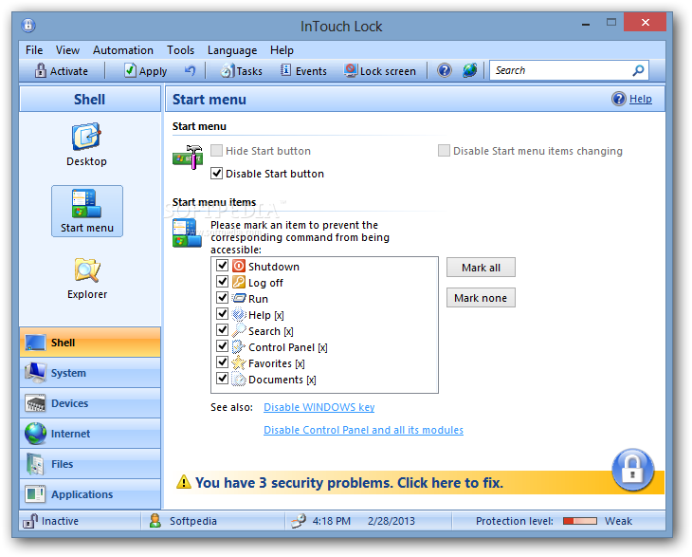692x557 pixels.
Task: Uncheck the Documents [x] checkbox
Action: 223,379
